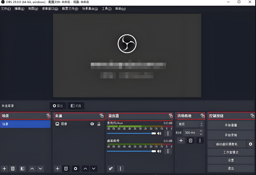Select 图像 source row
This screenshot has width=256, height=175.
pos(79,124)
